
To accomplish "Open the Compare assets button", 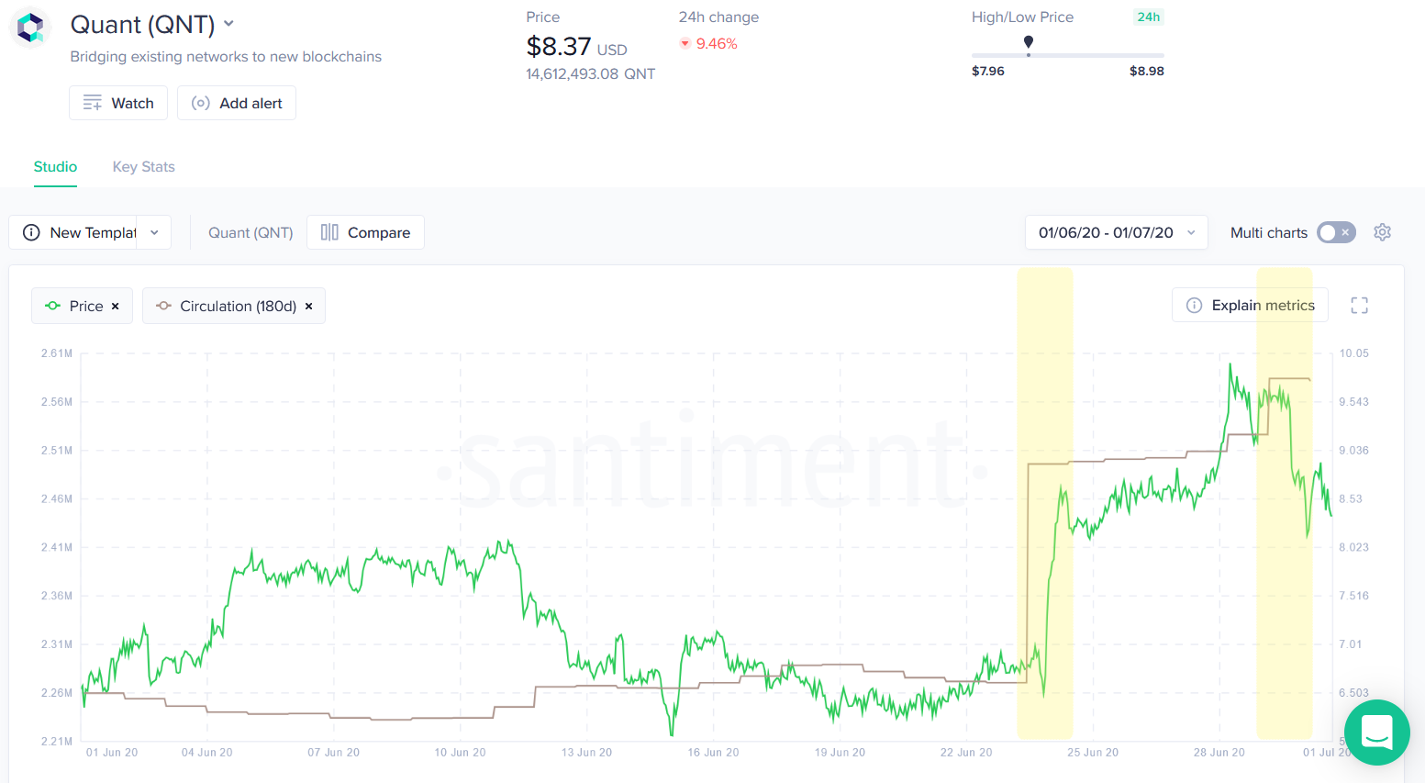I will pyautogui.click(x=365, y=232).
